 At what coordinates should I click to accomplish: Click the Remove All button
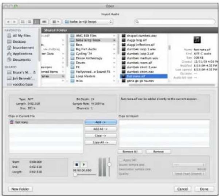pyautogui.click(x=130, y=151)
